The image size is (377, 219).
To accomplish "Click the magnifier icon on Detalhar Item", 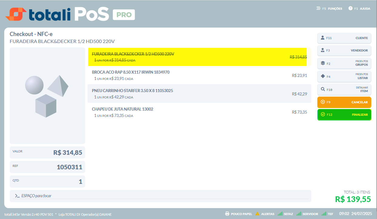I will [x=322, y=89].
